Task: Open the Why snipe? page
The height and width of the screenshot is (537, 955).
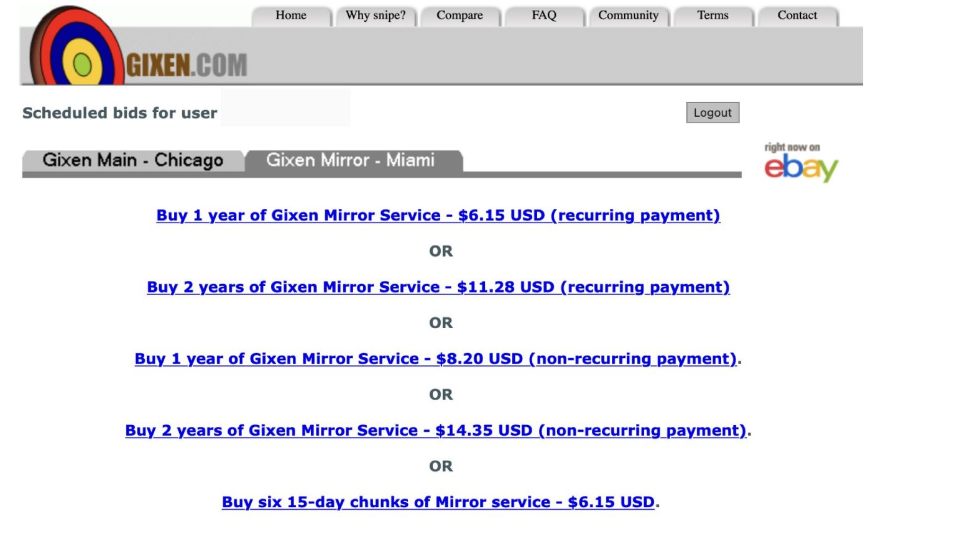Action: pyautogui.click(x=376, y=16)
